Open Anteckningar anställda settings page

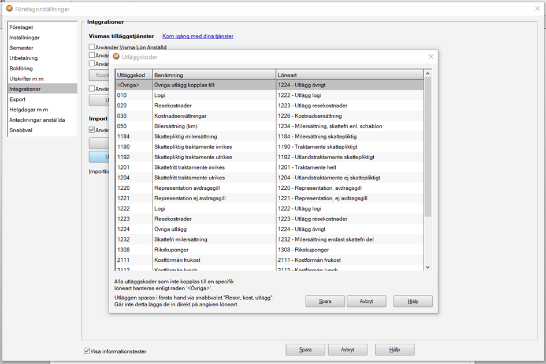tap(42, 120)
